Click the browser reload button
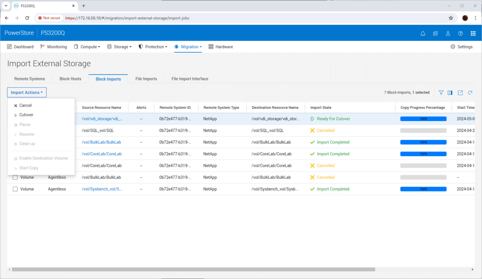482x279 pixels. (27, 18)
